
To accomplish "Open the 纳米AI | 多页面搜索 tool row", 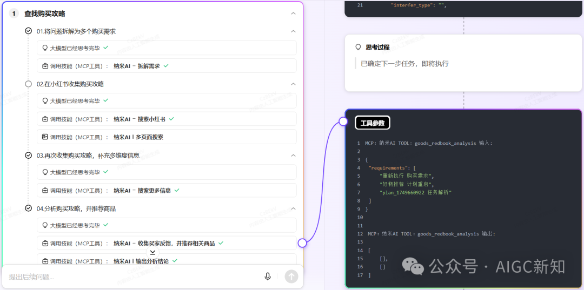I will [x=167, y=137].
